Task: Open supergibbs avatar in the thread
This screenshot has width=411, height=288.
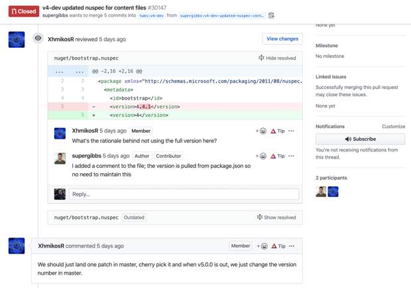Action: (60, 159)
